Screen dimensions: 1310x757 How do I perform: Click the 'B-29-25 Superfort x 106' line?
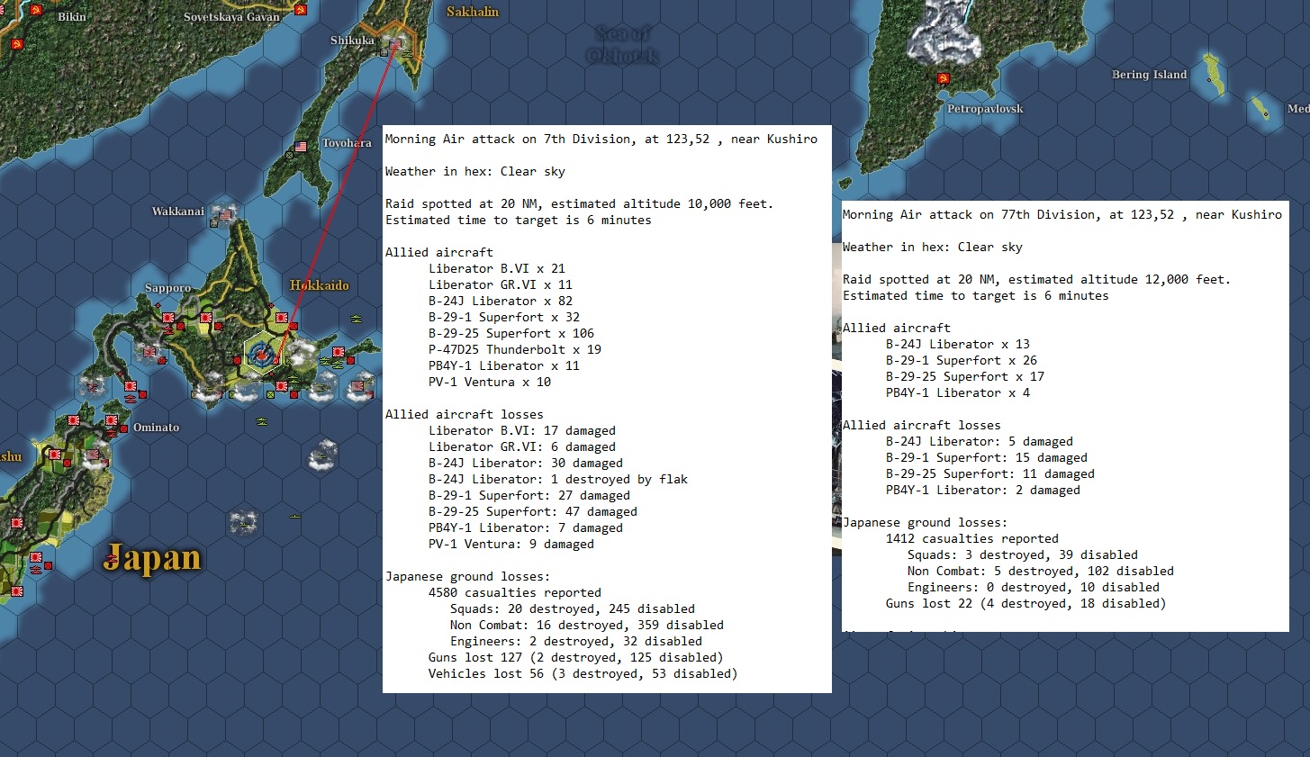511,333
